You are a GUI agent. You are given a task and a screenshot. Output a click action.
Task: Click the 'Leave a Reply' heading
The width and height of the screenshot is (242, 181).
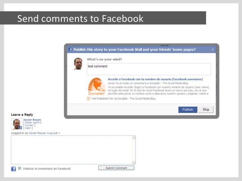22,114
